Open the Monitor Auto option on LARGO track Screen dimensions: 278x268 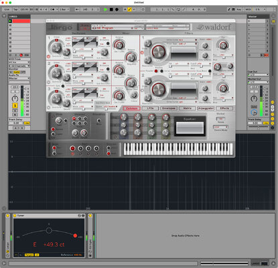click(17, 72)
